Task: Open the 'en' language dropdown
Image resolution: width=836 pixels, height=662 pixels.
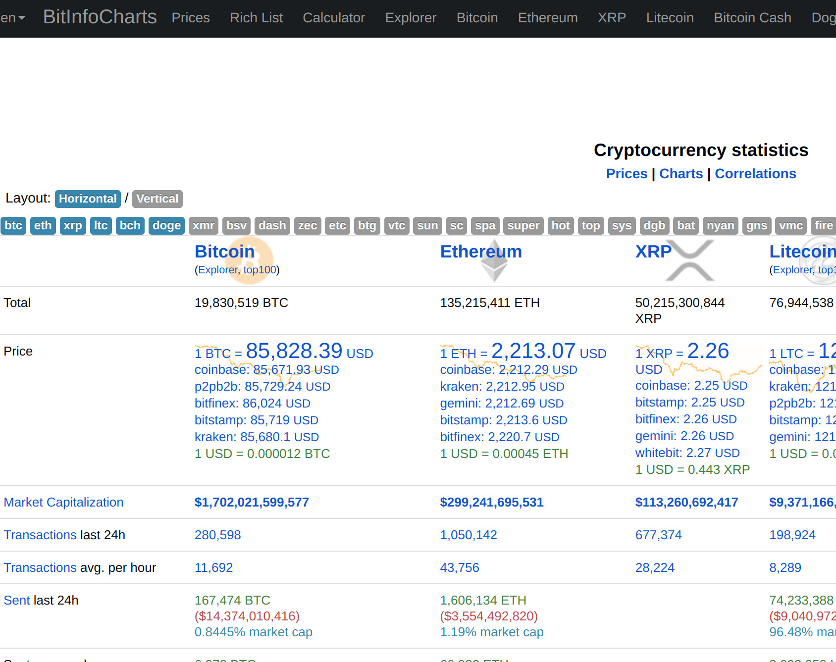Action: 12,18
